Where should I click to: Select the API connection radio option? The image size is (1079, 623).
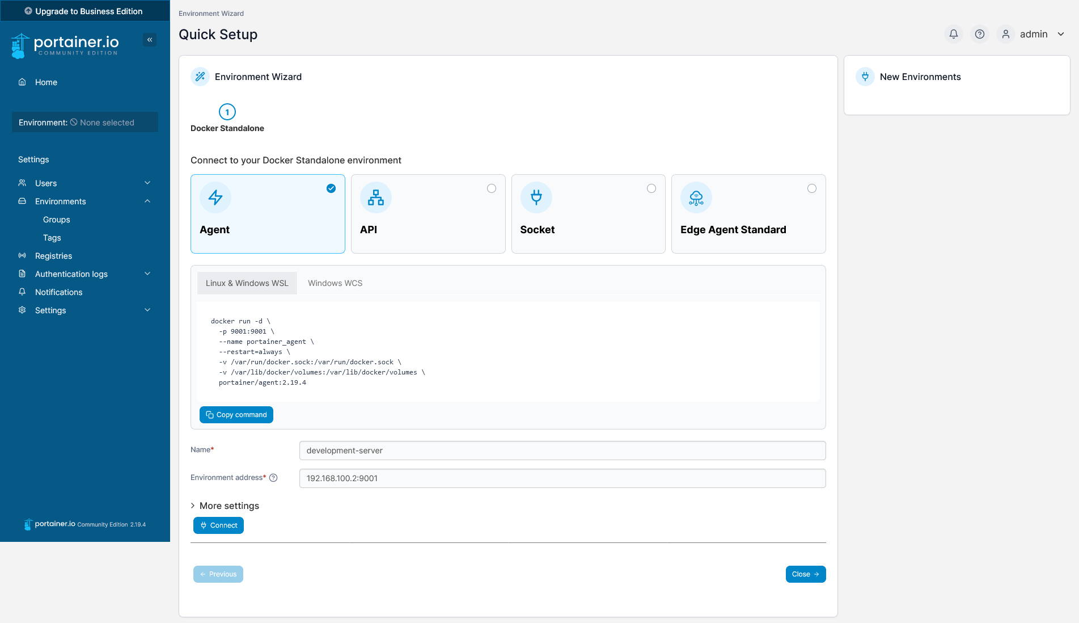point(491,188)
